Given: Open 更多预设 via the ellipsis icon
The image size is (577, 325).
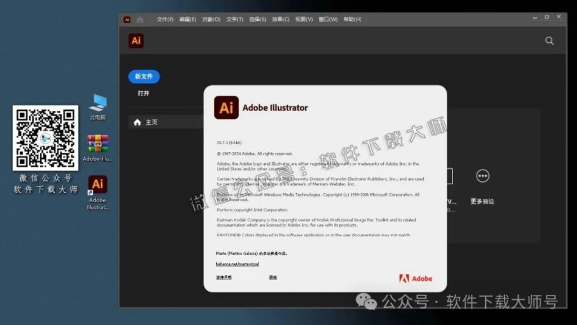Looking at the screenshot, I should 483,176.
